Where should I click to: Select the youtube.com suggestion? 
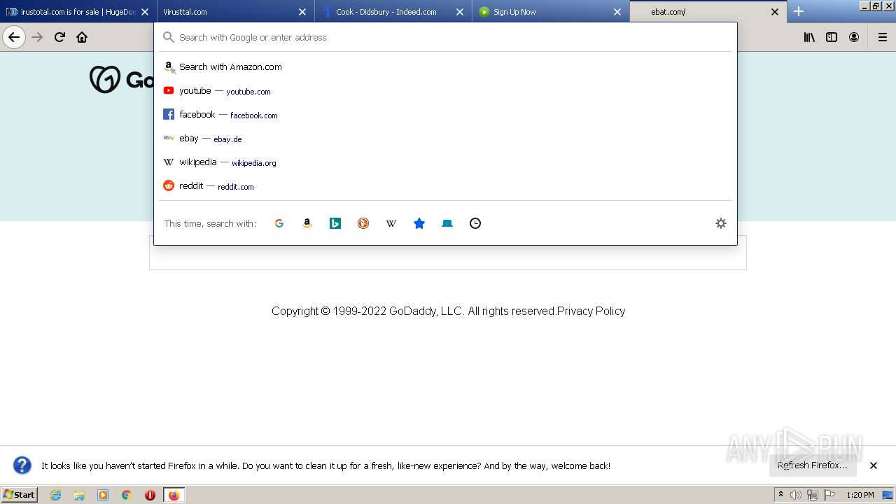coord(445,91)
